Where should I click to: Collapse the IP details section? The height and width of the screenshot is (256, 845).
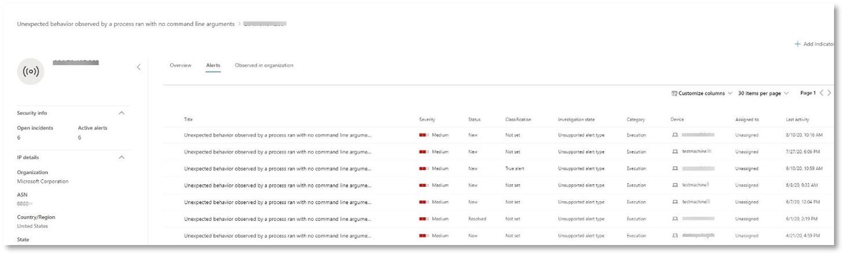click(x=122, y=157)
